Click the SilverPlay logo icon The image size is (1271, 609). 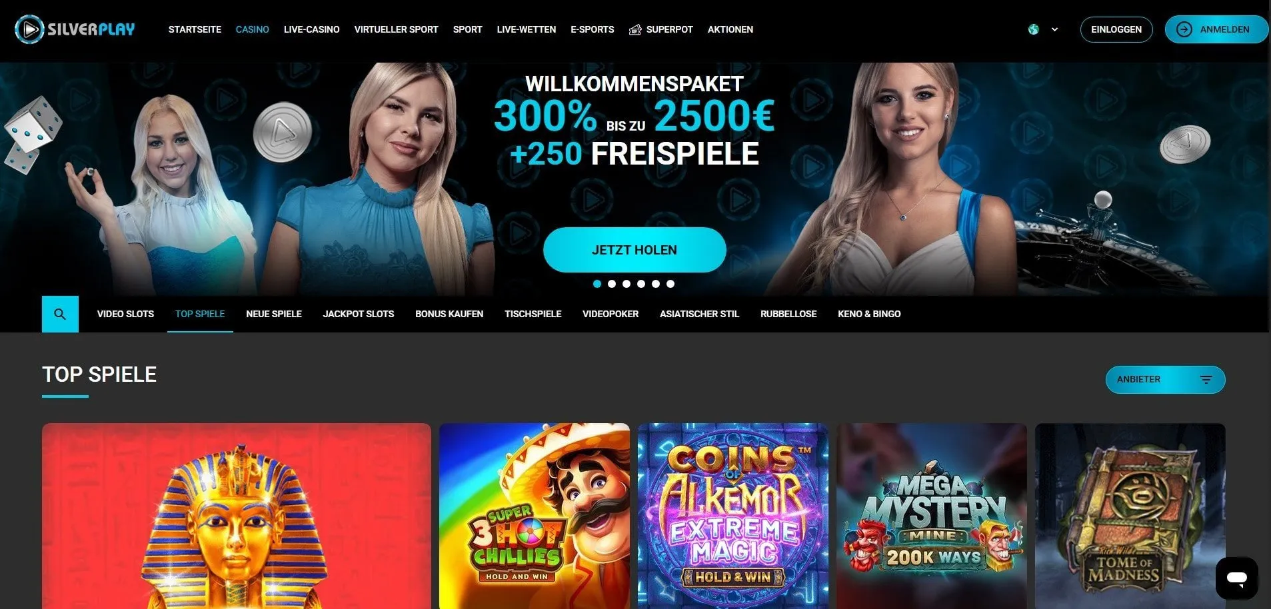29,29
